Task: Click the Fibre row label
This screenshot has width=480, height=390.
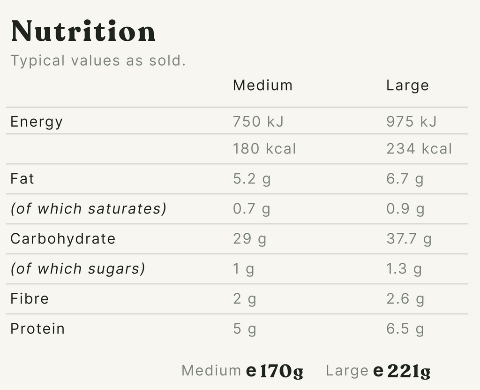Action: point(30,298)
